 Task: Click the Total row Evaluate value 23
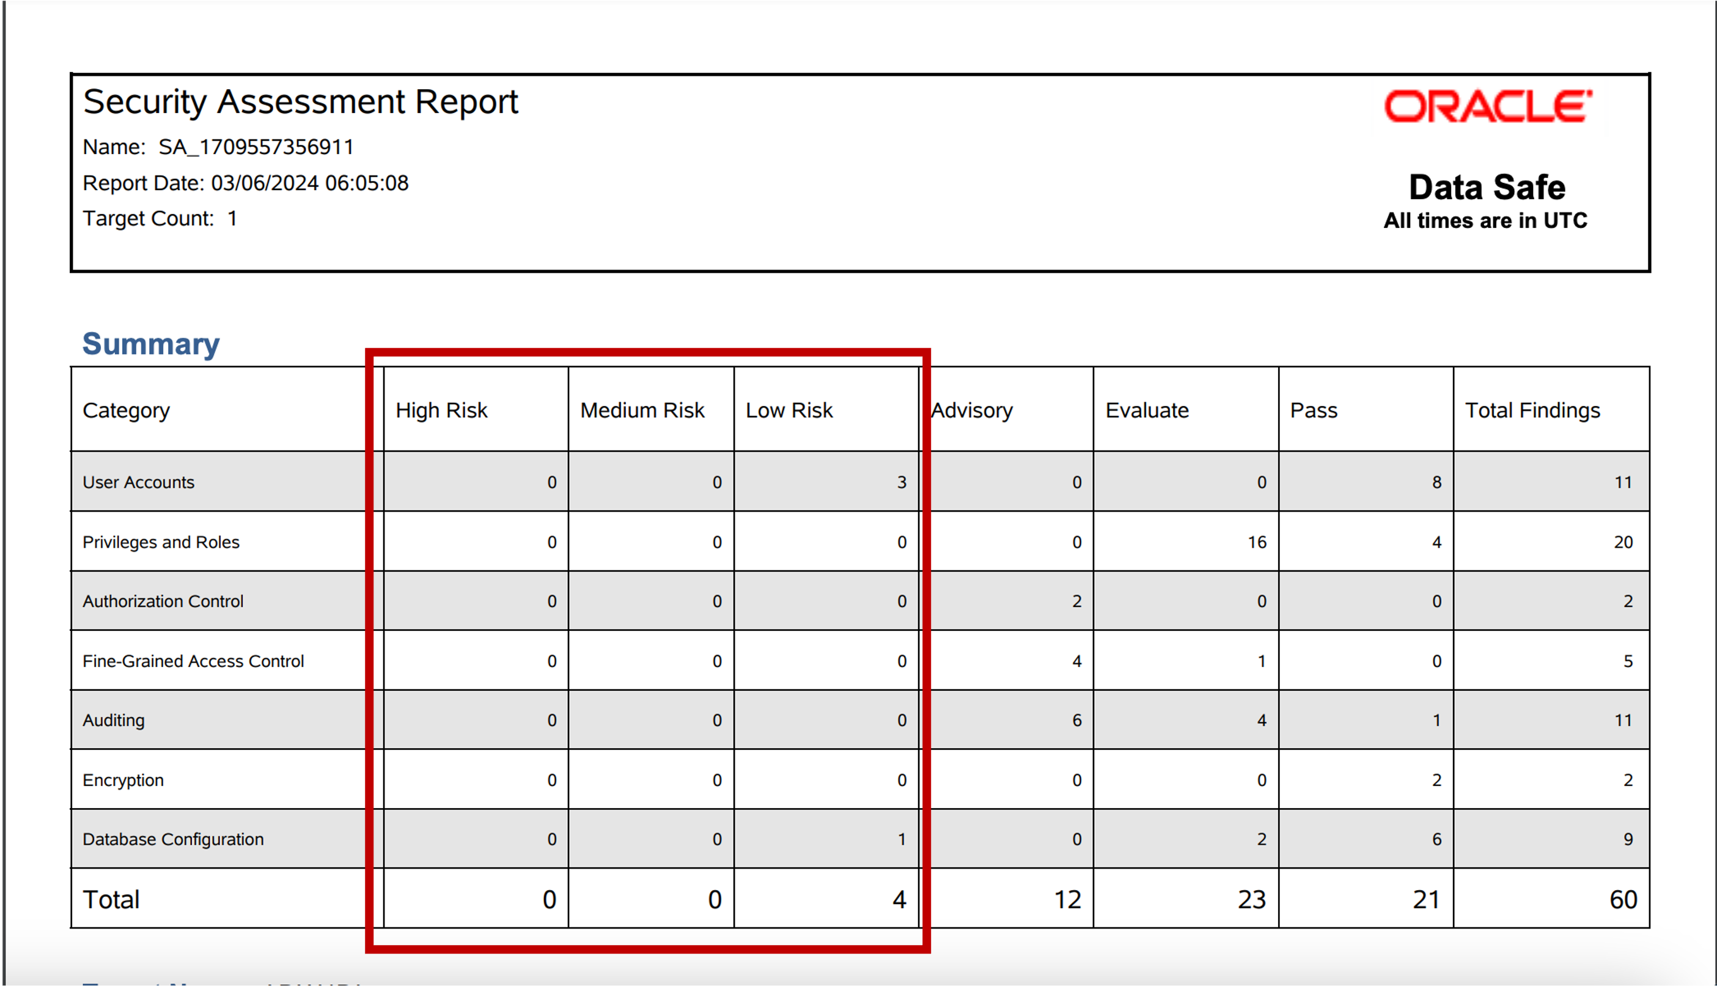coord(1252,900)
